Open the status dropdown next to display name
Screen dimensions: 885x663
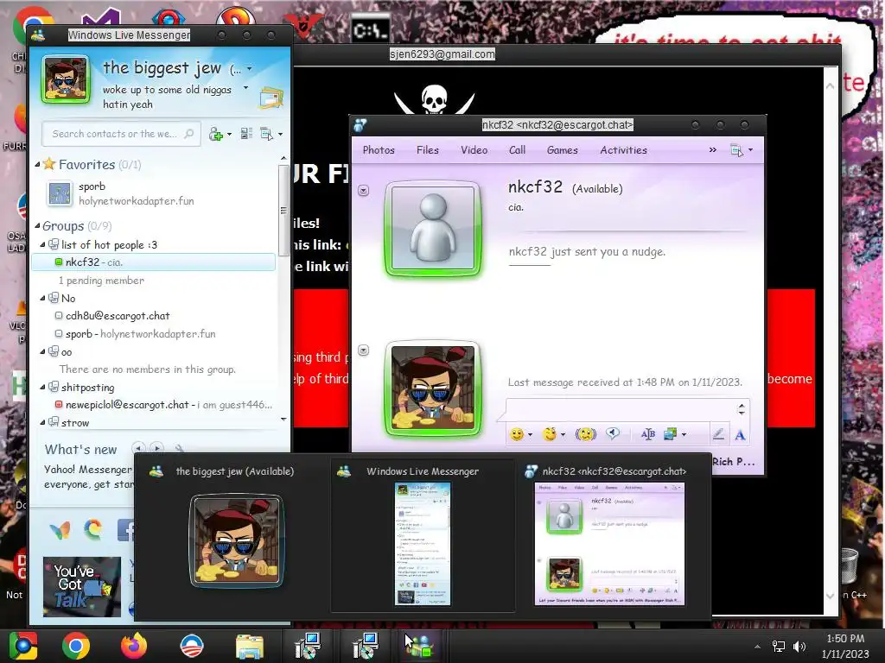click(250, 69)
